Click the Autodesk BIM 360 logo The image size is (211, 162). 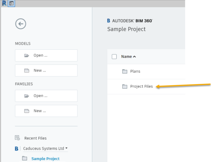click(130, 21)
